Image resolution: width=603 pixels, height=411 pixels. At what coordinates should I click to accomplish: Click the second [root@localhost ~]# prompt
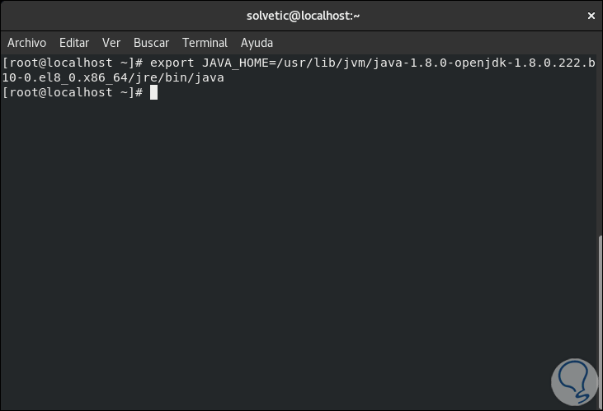tap(74, 92)
